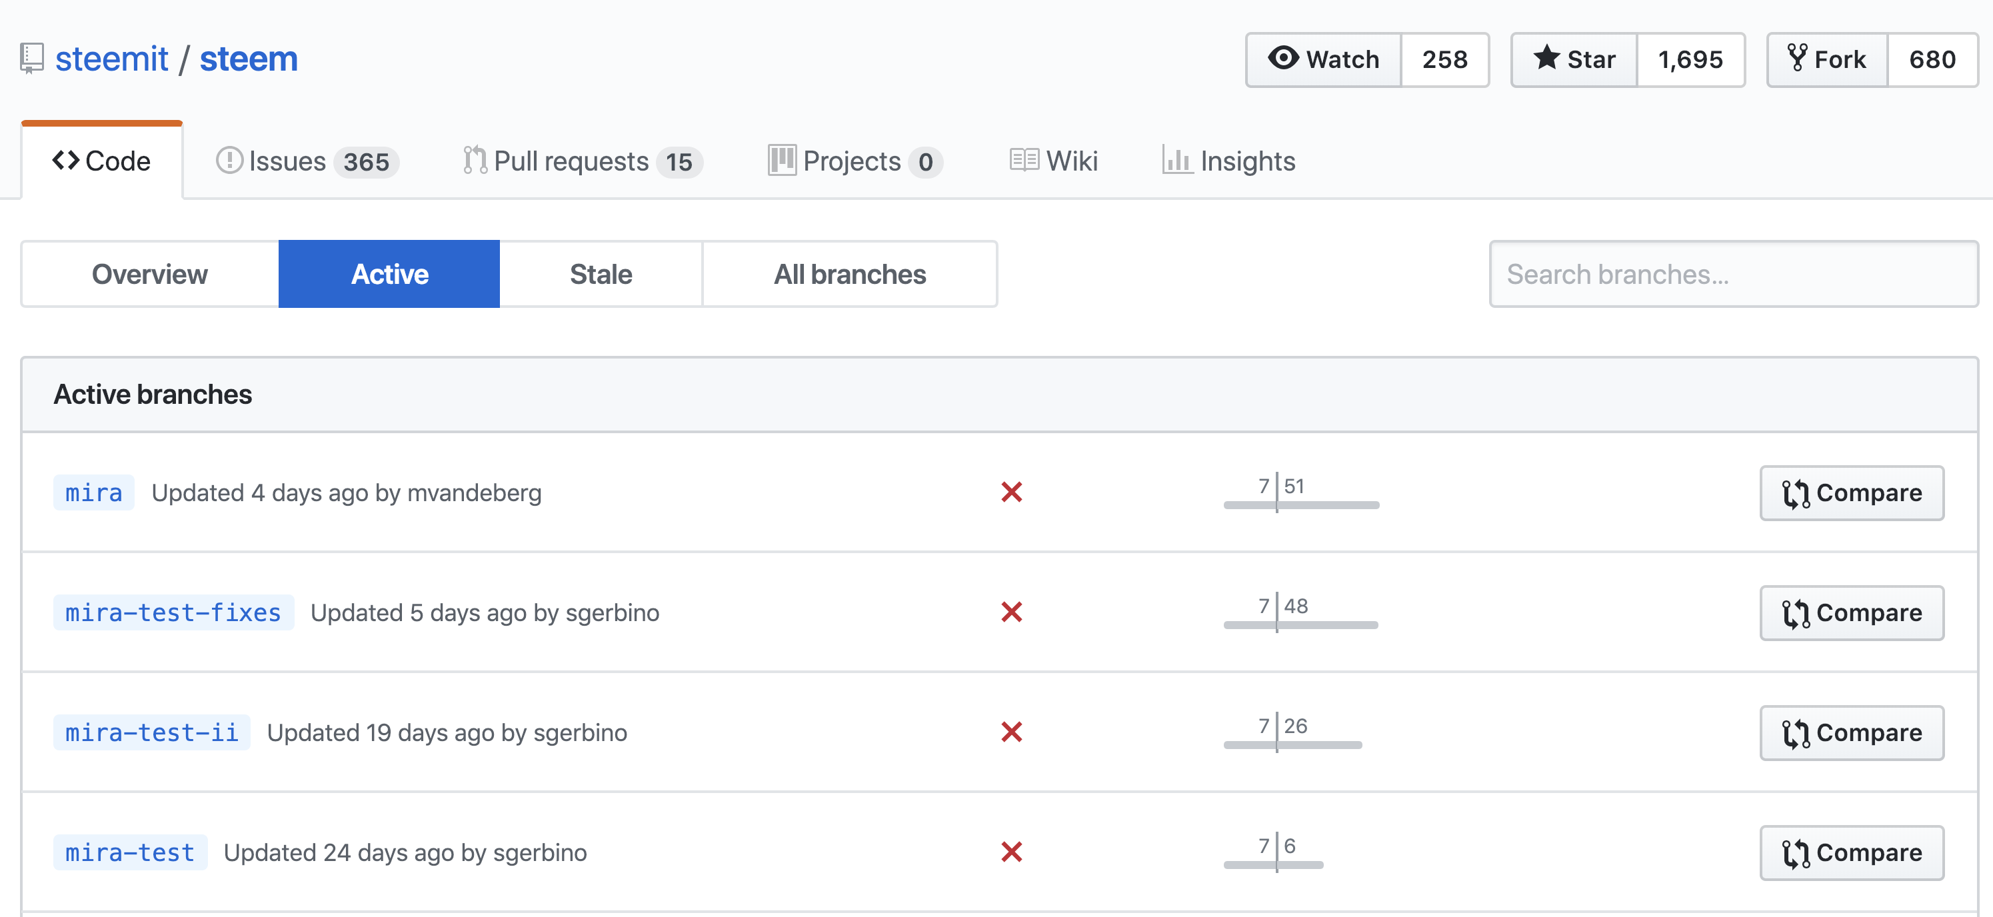Star the repository

tap(1574, 59)
